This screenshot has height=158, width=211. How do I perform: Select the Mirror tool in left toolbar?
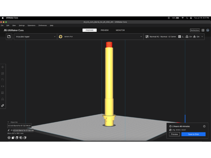(3, 86)
